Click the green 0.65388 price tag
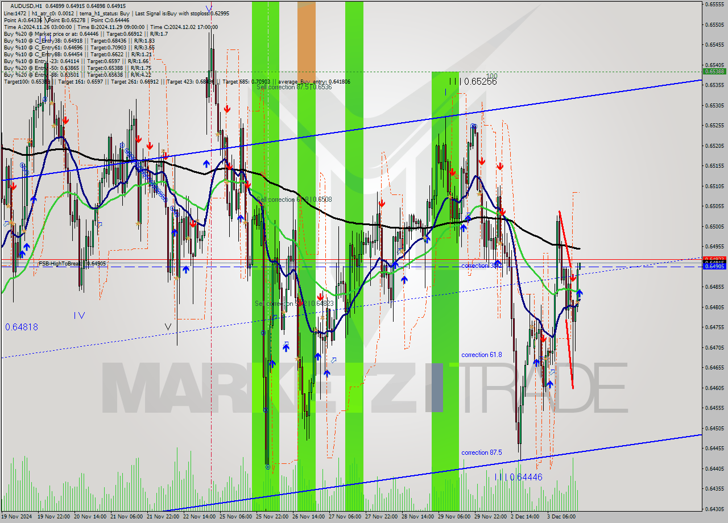 click(714, 72)
